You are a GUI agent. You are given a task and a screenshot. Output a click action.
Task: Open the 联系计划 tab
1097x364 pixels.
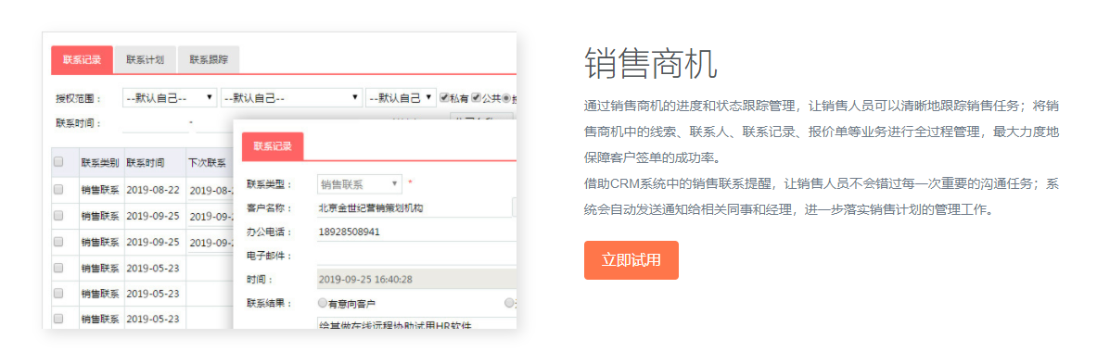coord(145,60)
